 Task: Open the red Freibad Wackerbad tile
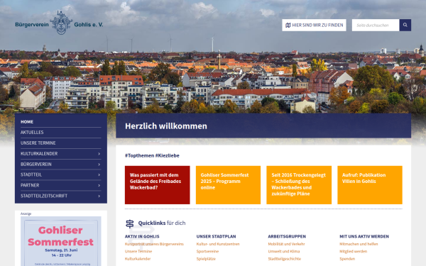158,185
